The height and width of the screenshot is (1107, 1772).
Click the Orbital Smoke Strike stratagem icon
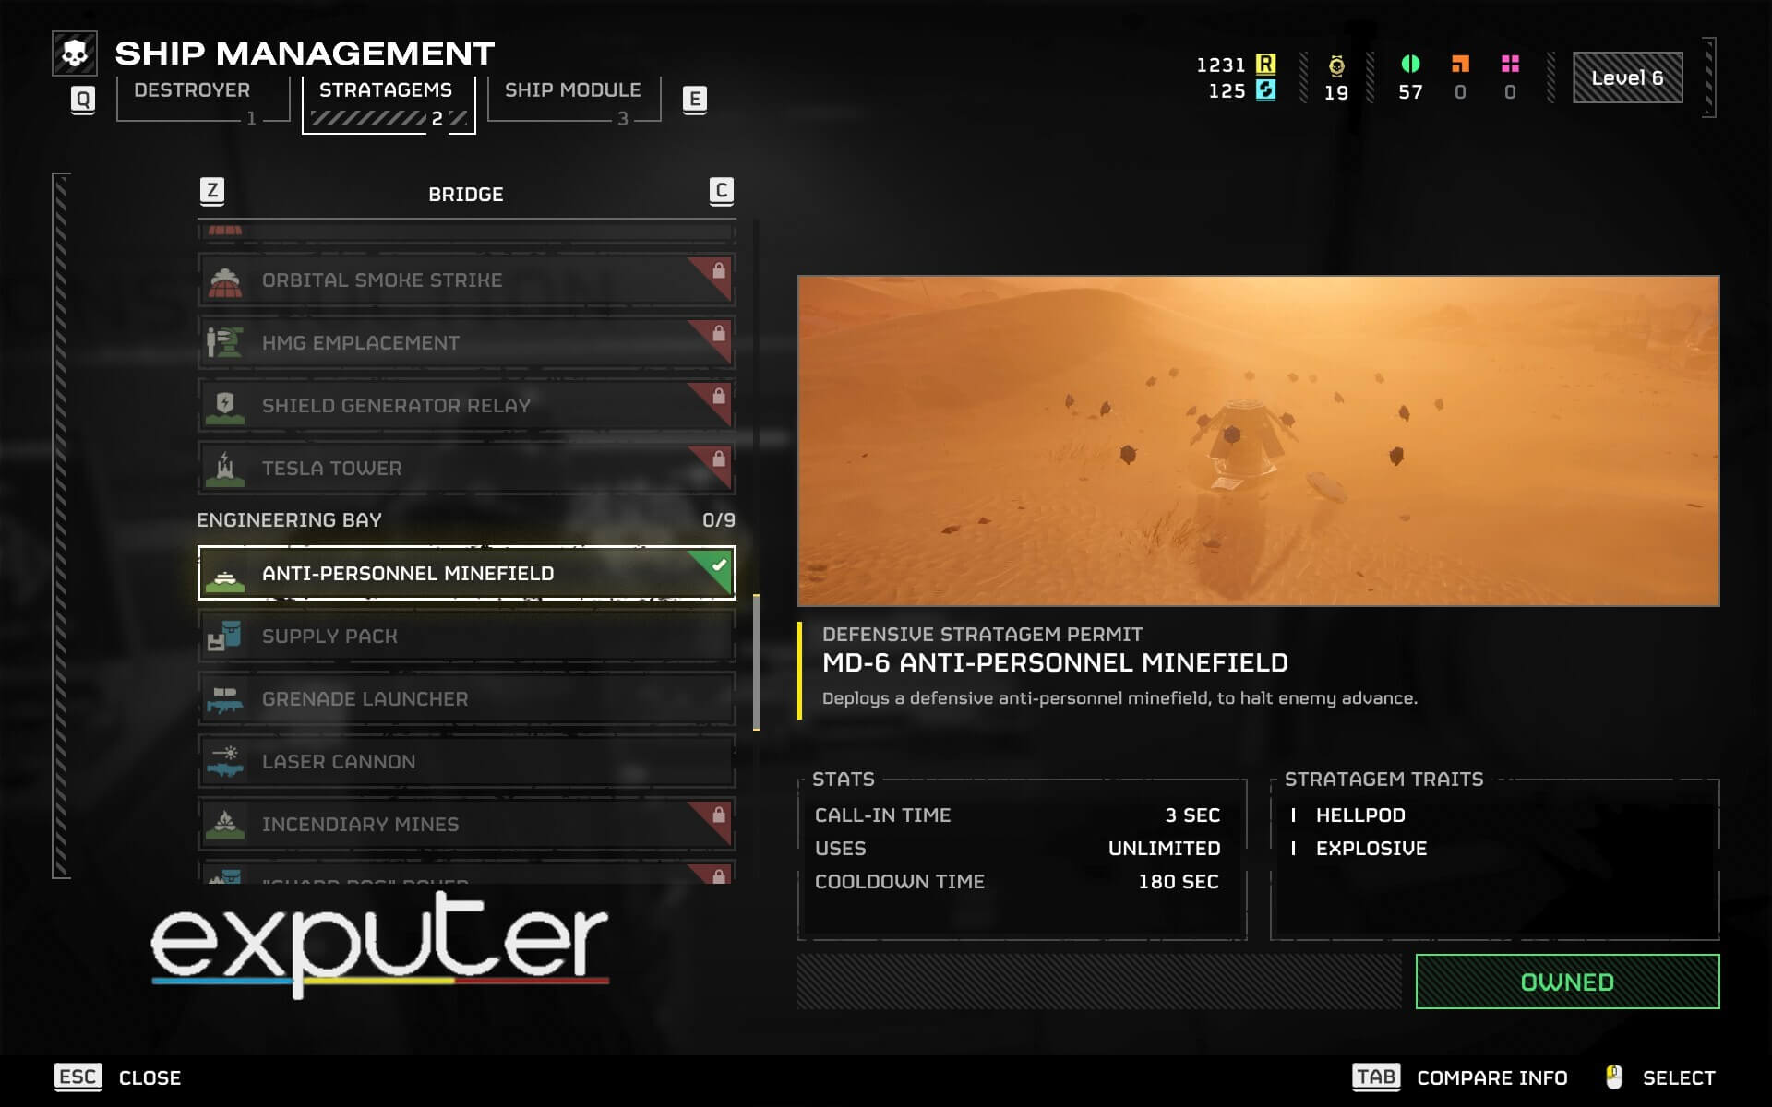pos(225,280)
